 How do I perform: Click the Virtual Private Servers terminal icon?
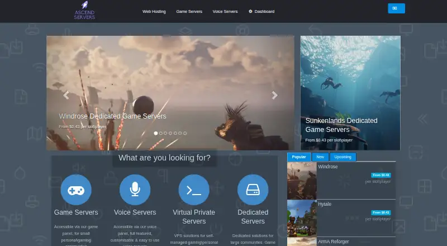click(x=194, y=190)
